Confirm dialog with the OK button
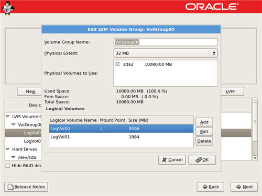The image size is (262, 196). click(x=202, y=159)
